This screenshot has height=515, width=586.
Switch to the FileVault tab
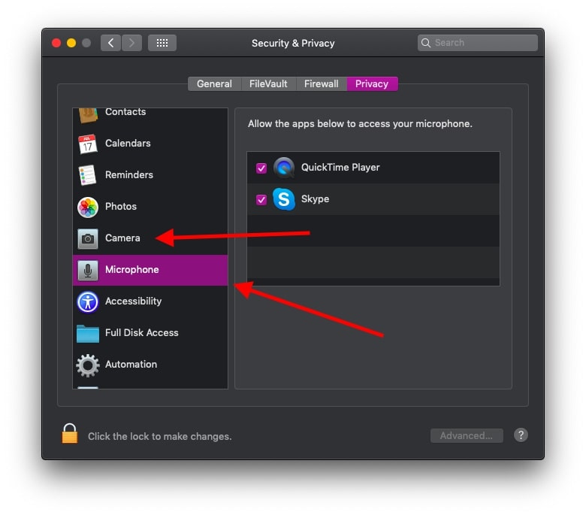(268, 83)
